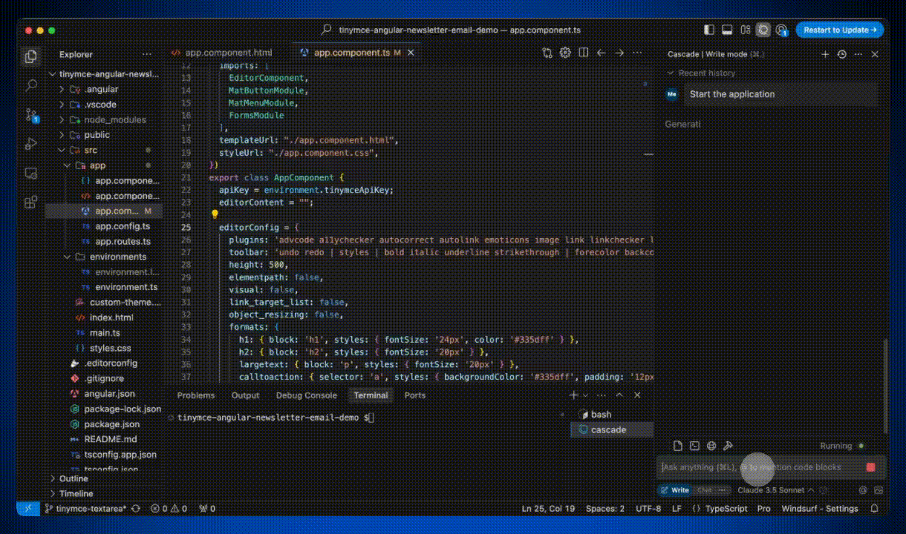Viewport: 906px width, 534px height.
Task: Start a new Cascade conversation with plus icon
Action: pyautogui.click(x=825, y=54)
